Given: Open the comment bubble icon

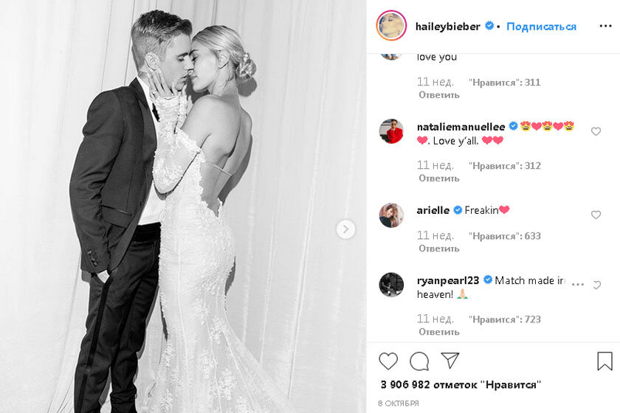Looking at the screenshot, I should pyautogui.click(x=419, y=361).
